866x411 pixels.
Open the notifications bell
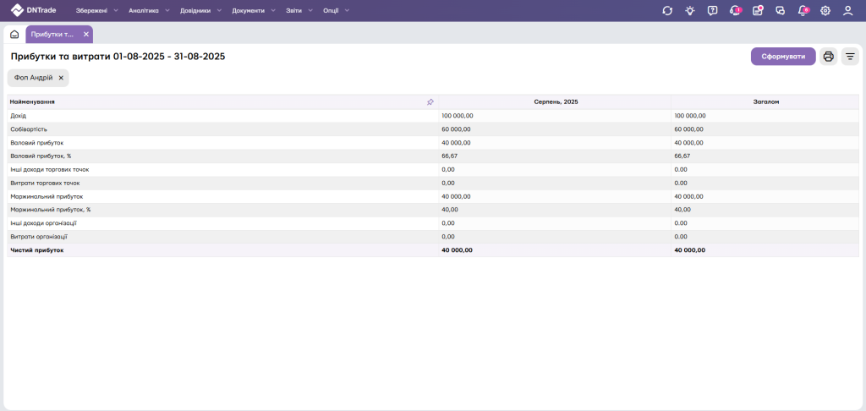tap(803, 11)
